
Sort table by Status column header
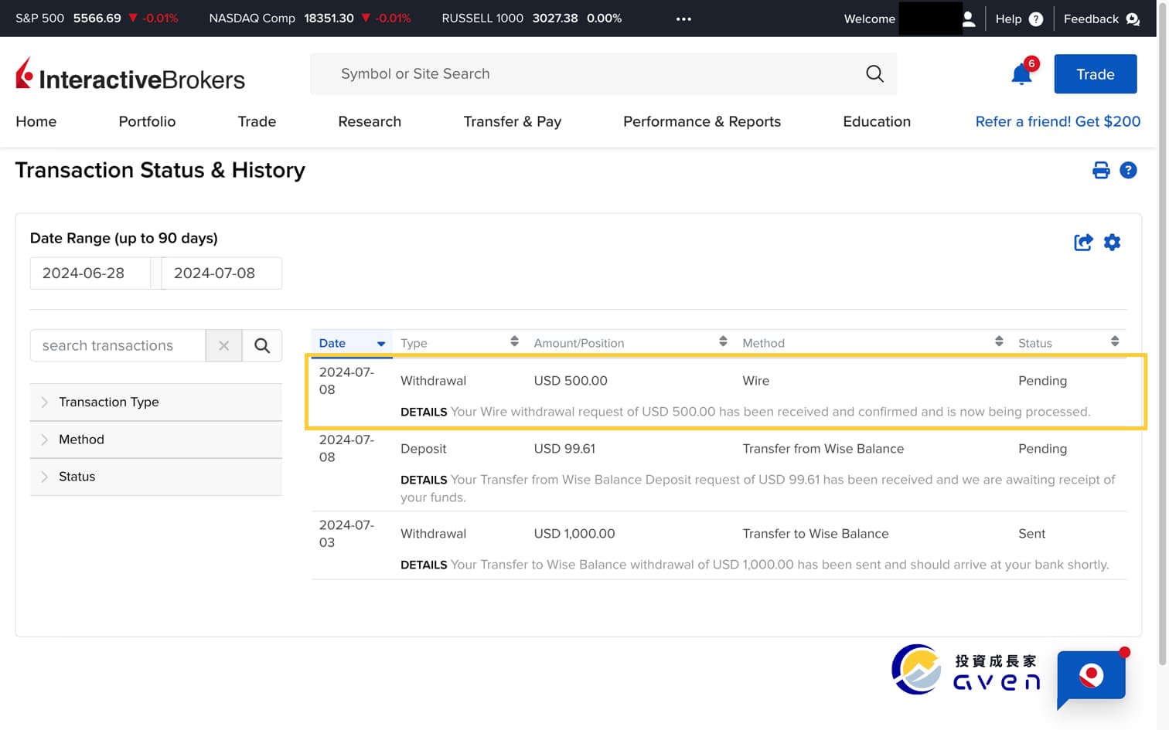(x=1068, y=343)
